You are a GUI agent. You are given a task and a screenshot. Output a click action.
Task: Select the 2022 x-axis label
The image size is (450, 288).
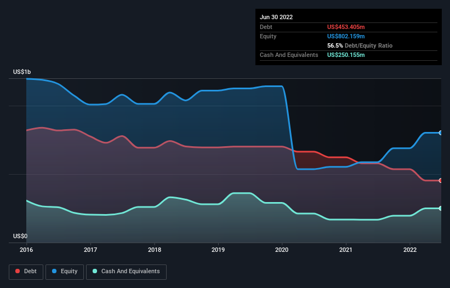pos(410,250)
